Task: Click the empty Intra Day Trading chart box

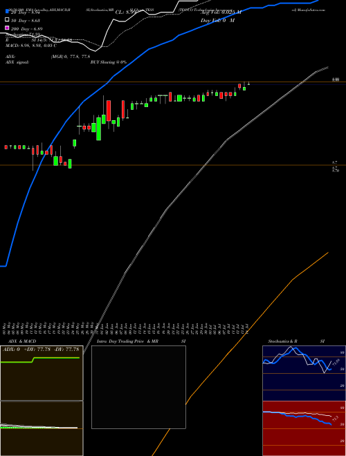Action: tap(138, 387)
